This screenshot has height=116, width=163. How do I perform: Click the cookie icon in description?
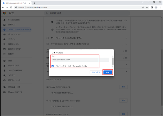[x=52, y=22]
